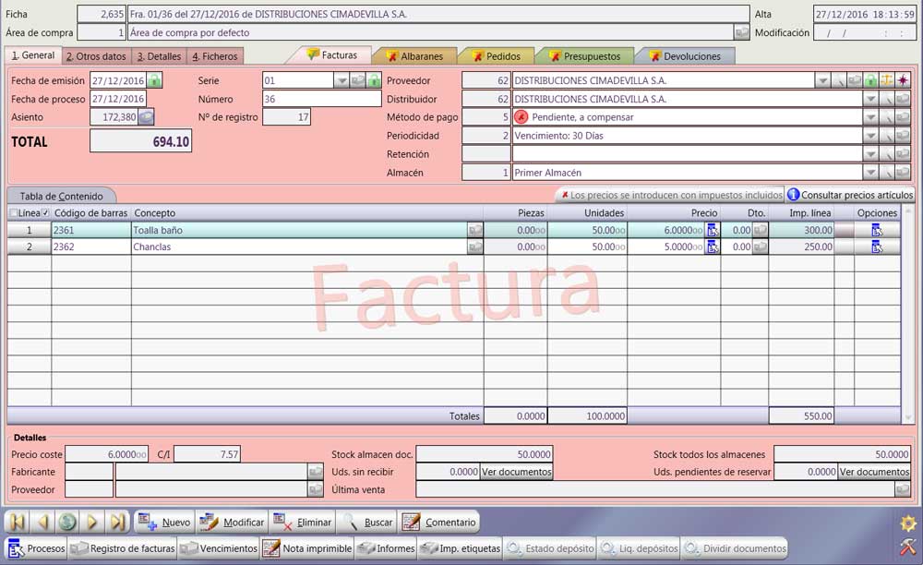Open Asiento entry link icon

coord(146,117)
